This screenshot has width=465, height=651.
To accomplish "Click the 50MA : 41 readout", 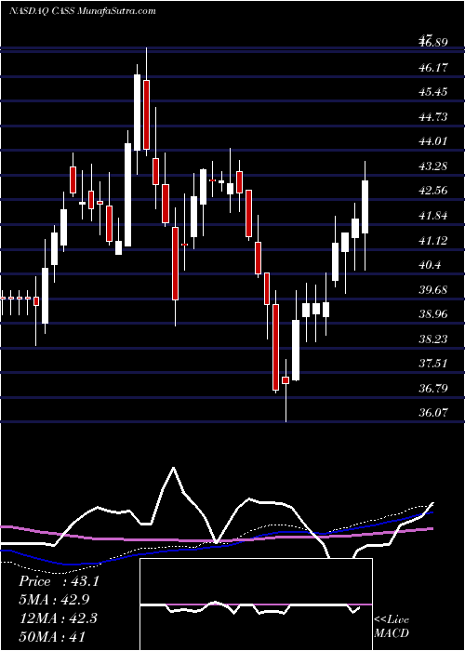I will [x=52, y=636].
